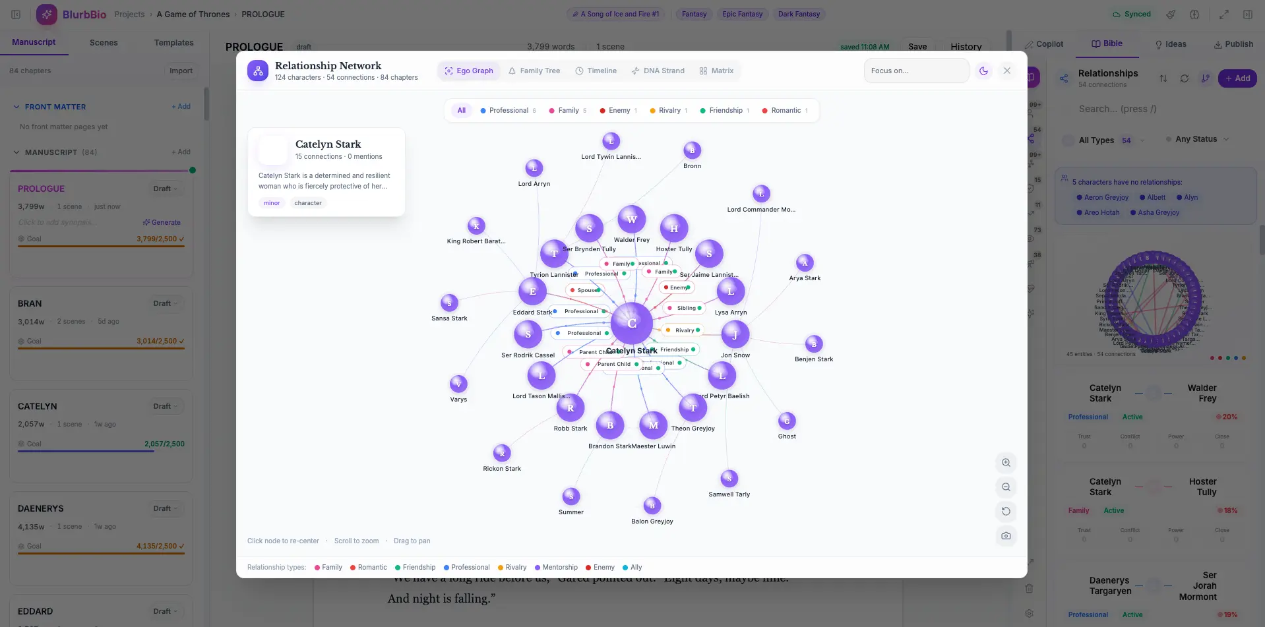Click Generate synopsis for PROLOGUE
This screenshot has width=1265, height=627.
[162, 222]
